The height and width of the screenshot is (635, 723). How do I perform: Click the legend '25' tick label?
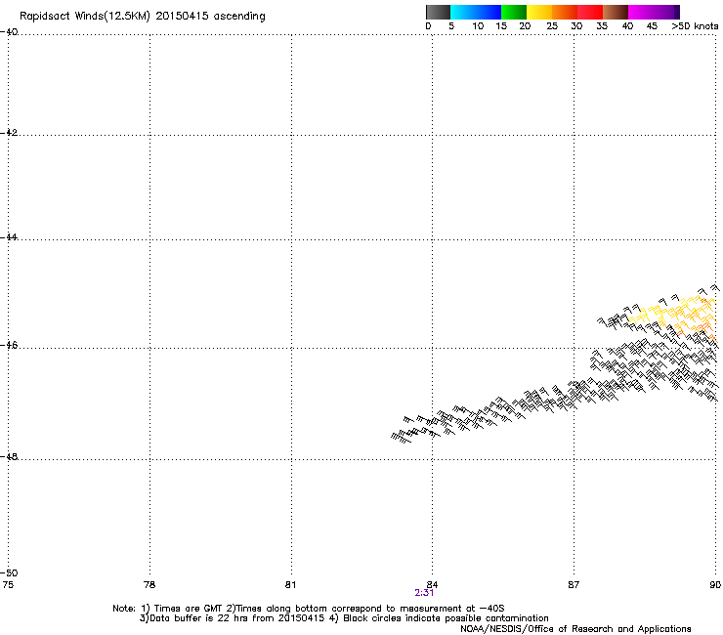tap(552, 26)
